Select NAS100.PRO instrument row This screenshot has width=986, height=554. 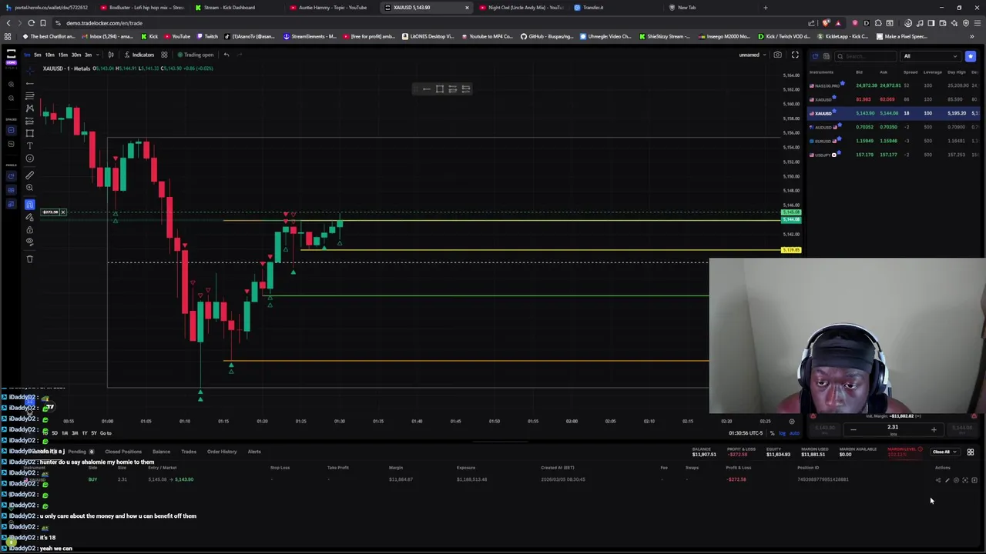click(894, 85)
